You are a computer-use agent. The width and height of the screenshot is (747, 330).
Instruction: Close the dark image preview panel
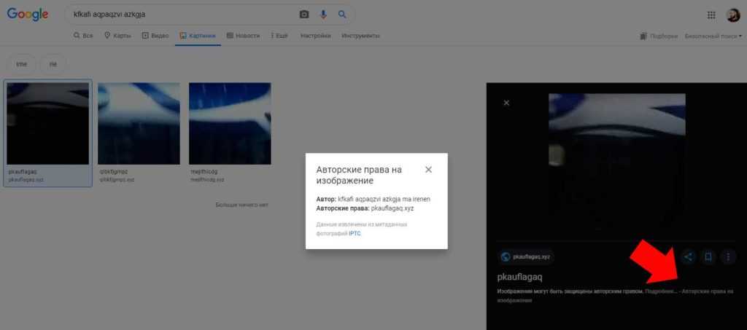click(x=506, y=103)
